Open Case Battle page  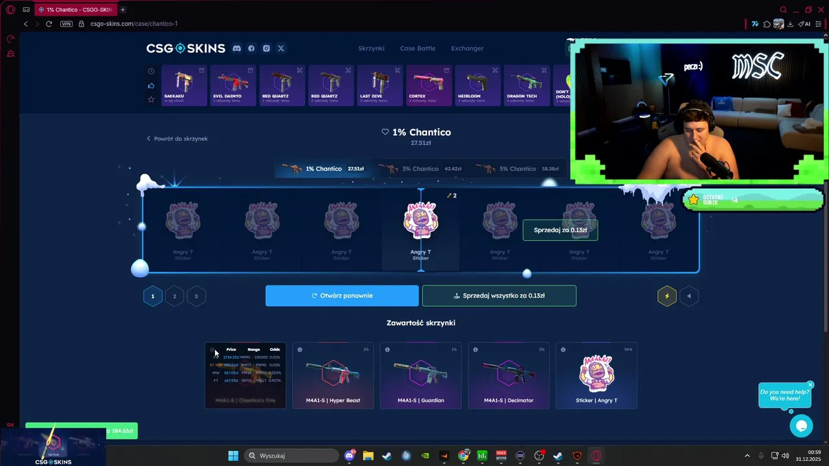[418, 49]
